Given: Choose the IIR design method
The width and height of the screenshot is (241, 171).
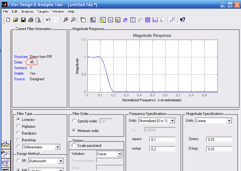Looking at the screenshot, I should point(19,161).
